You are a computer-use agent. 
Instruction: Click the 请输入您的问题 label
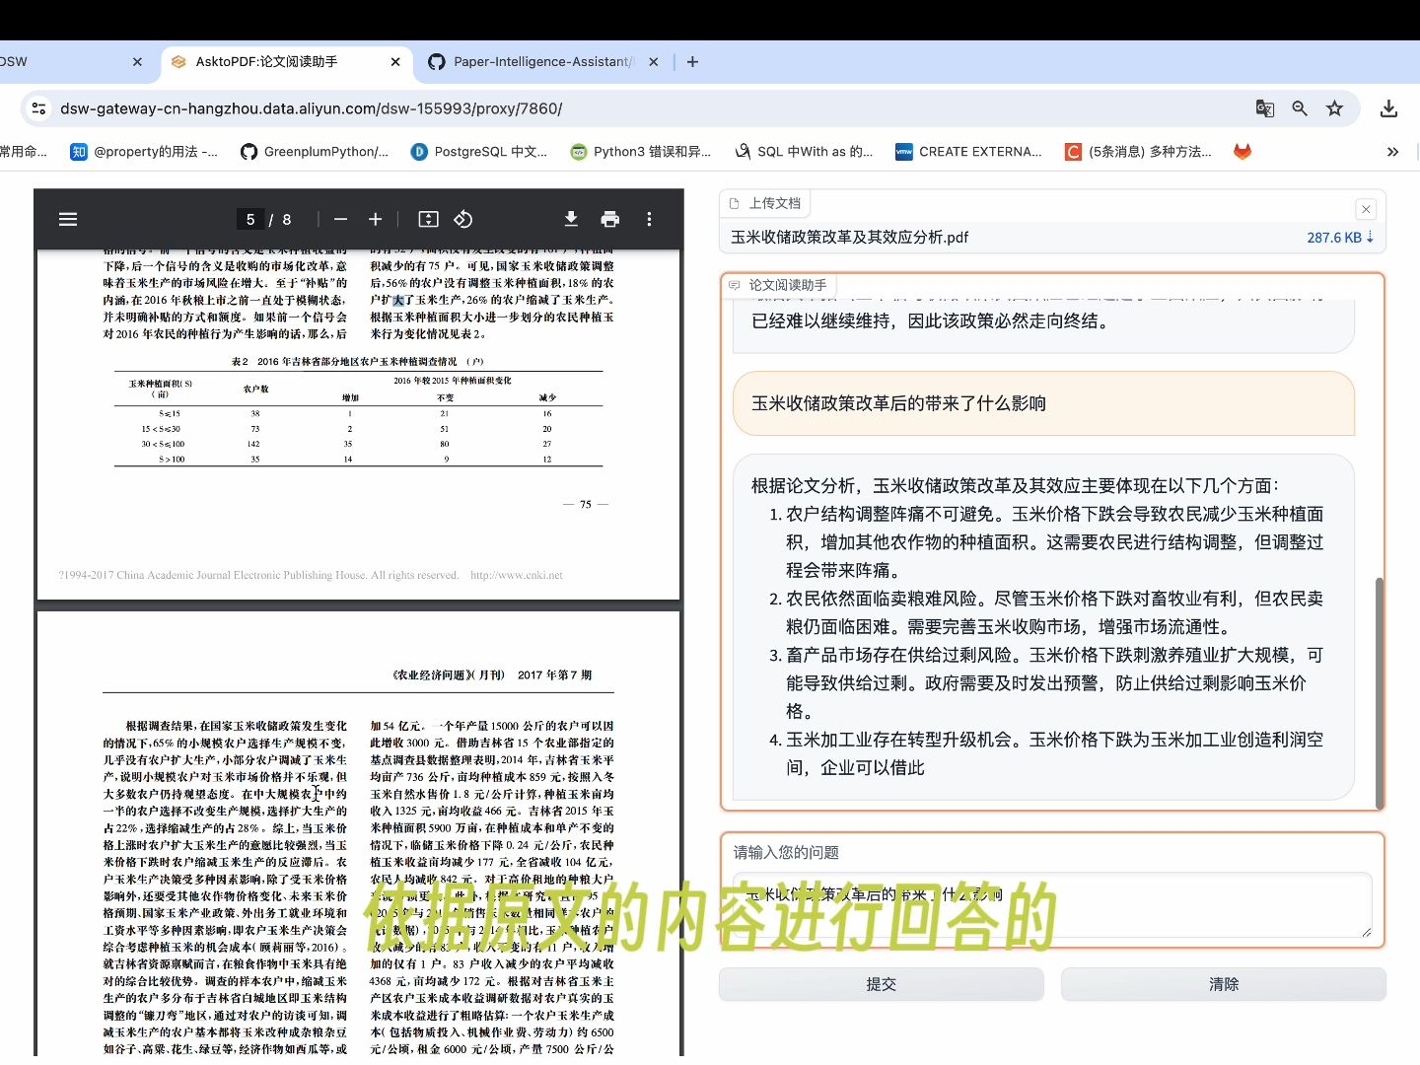786,852
